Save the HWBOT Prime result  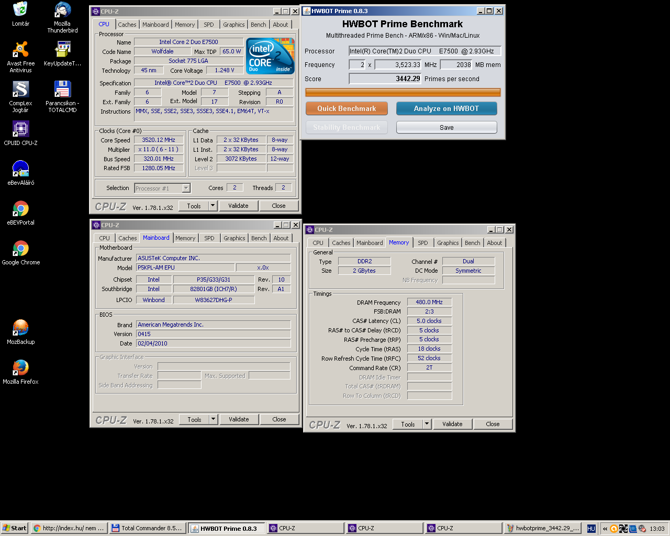pos(446,127)
